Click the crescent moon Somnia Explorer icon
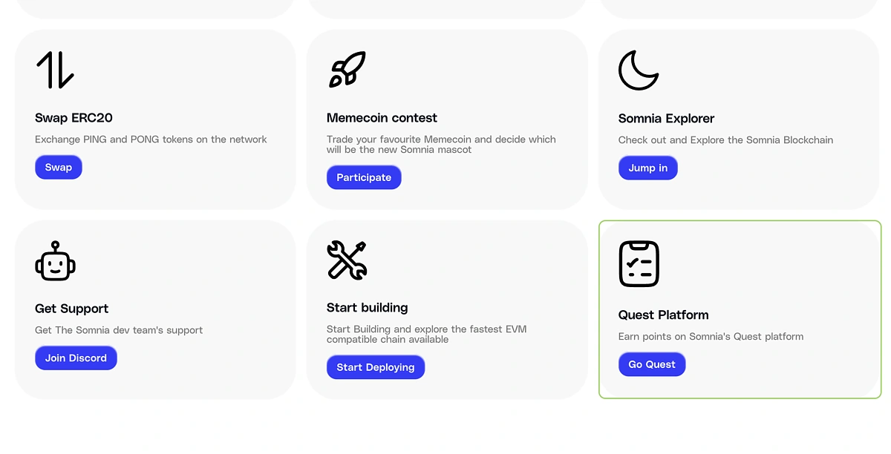Viewport: 891px width, 454px height. coord(639,70)
